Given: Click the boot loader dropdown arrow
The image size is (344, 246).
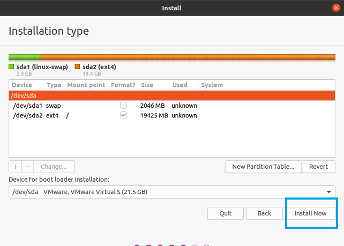Looking at the screenshot, I should (x=328, y=192).
